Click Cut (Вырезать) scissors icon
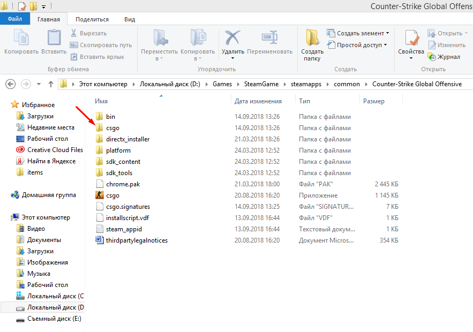This screenshot has height=332, width=473. (73, 33)
